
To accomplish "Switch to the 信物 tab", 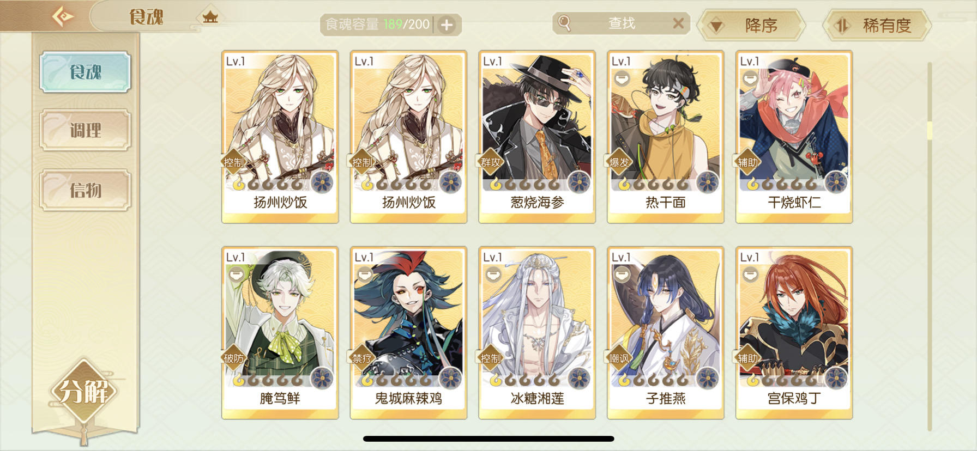I will coord(85,190).
